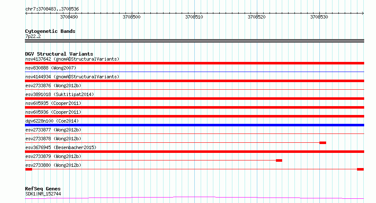Open the esv3891018 (Suktitipat2014) label
The width and height of the screenshot is (376, 203).
point(60,94)
